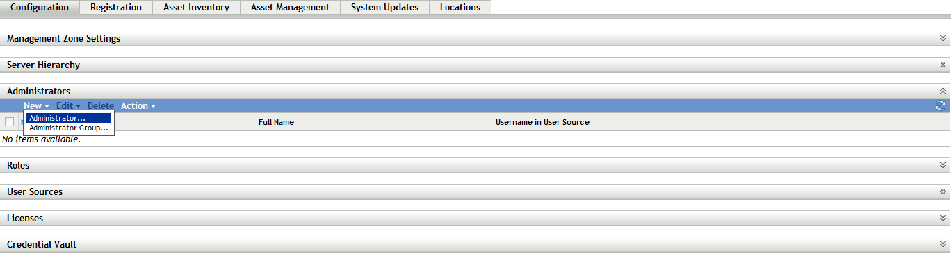This screenshot has width=951, height=265.
Task: Collapse the Administrators panel chevron
Action: tap(943, 91)
